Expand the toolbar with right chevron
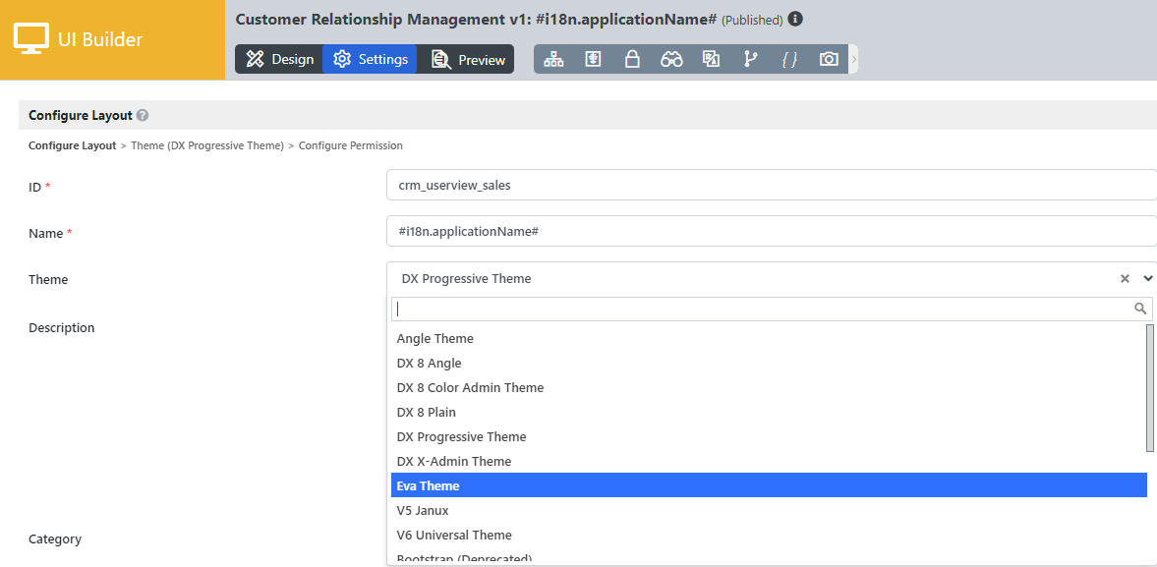Viewport: 1157px width, 567px height. click(x=853, y=59)
